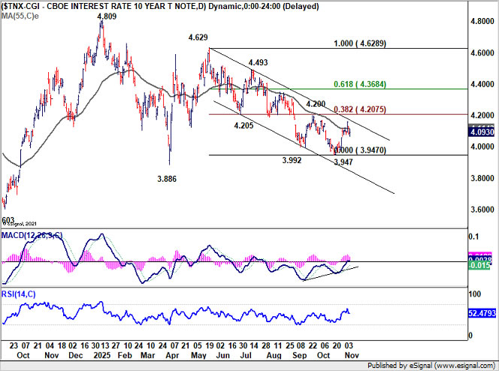Click the 4.6000 price axis label
The image size is (499, 371).
(x=482, y=53)
